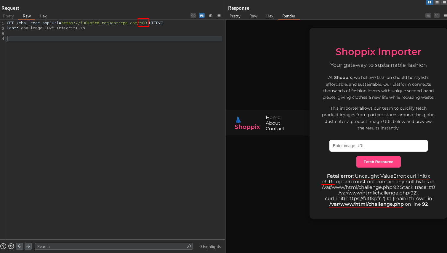Click the About navigation link
The height and width of the screenshot is (253, 447).
(273, 123)
